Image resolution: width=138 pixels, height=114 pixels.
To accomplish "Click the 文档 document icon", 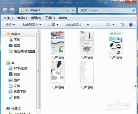I will [x=11, y=86].
